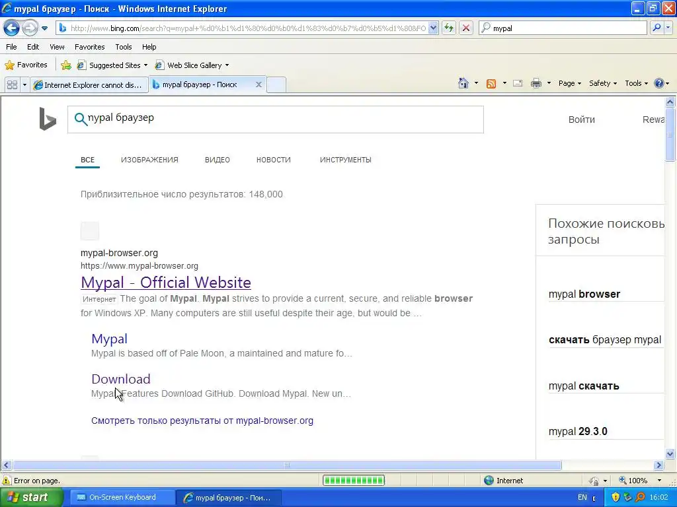The width and height of the screenshot is (677, 507).
Task: Click the Back navigation button
Action: (11, 28)
